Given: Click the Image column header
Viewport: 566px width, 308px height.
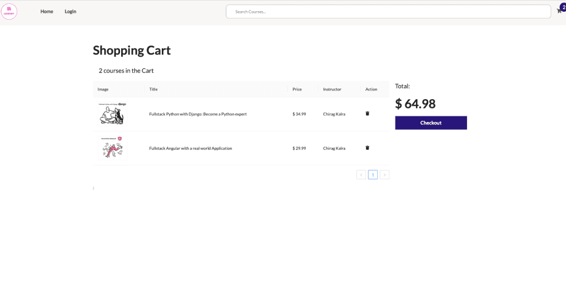Looking at the screenshot, I should [x=103, y=89].
